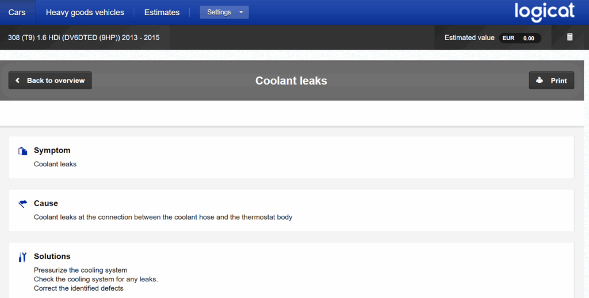Click the Cause section flag icon
589x298 pixels.
22,204
